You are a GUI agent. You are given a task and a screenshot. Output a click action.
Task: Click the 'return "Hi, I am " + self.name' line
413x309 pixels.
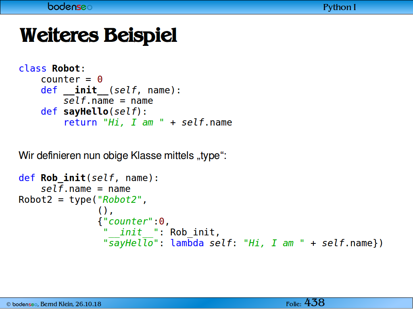(148, 122)
